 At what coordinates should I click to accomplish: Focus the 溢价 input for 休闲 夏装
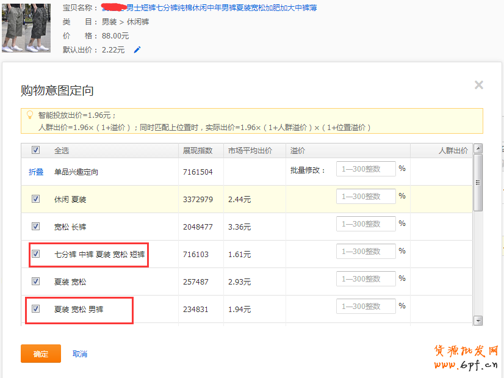(365, 197)
